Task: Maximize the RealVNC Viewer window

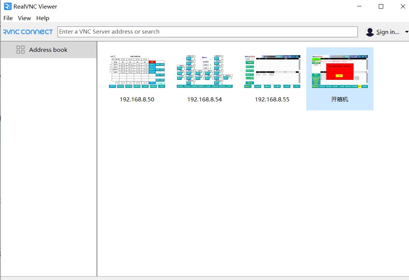Action: click(381, 6)
